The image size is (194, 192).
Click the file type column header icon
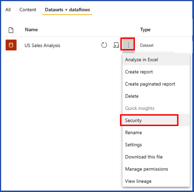pos(11,30)
